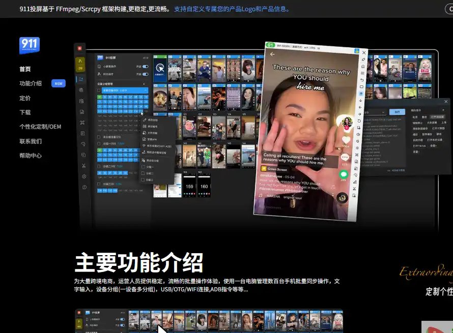Click the yellow badge showing 39

(x=80, y=65)
